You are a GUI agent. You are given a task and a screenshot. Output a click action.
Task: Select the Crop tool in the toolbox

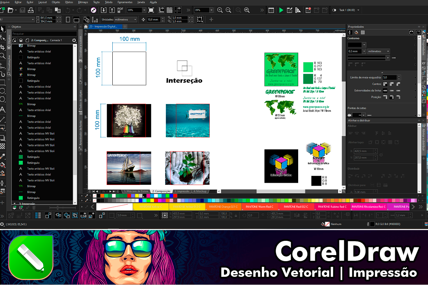[2, 47]
